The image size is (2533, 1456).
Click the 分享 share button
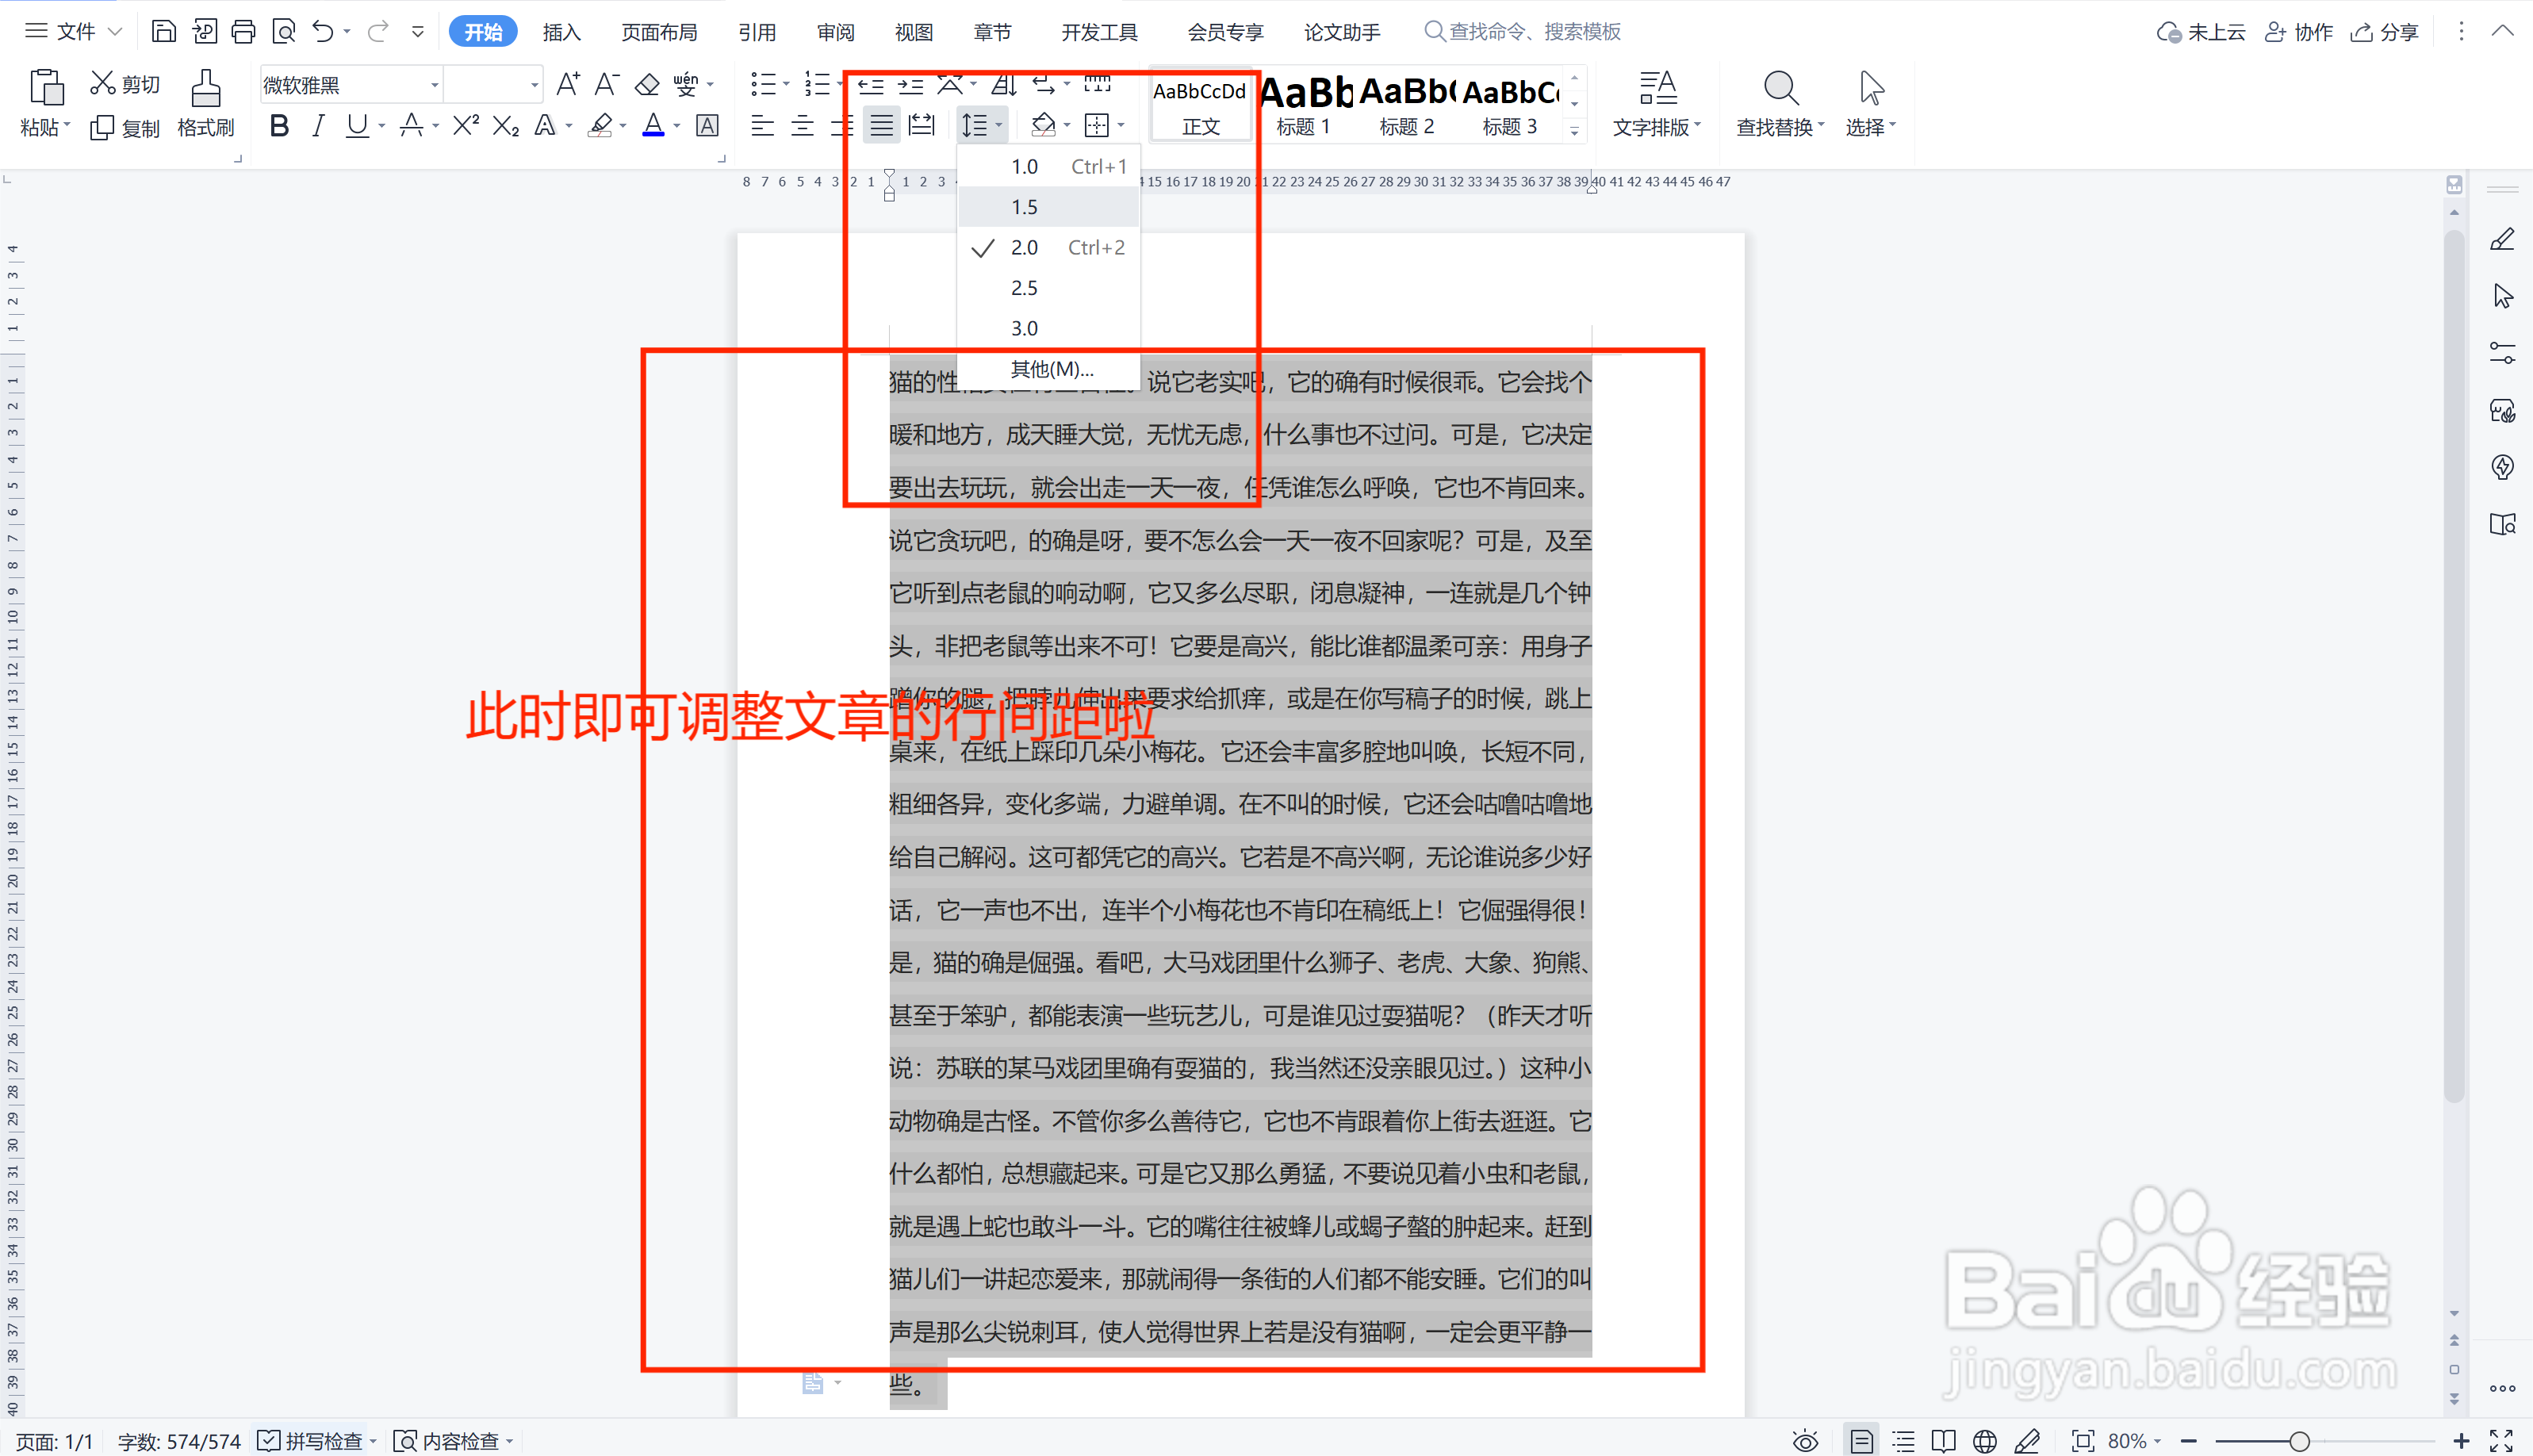pyautogui.click(x=2384, y=31)
